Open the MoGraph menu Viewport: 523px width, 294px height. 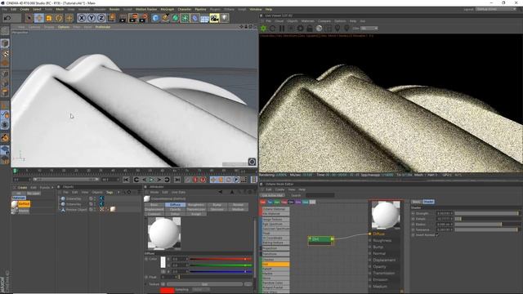click(x=167, y=9)
